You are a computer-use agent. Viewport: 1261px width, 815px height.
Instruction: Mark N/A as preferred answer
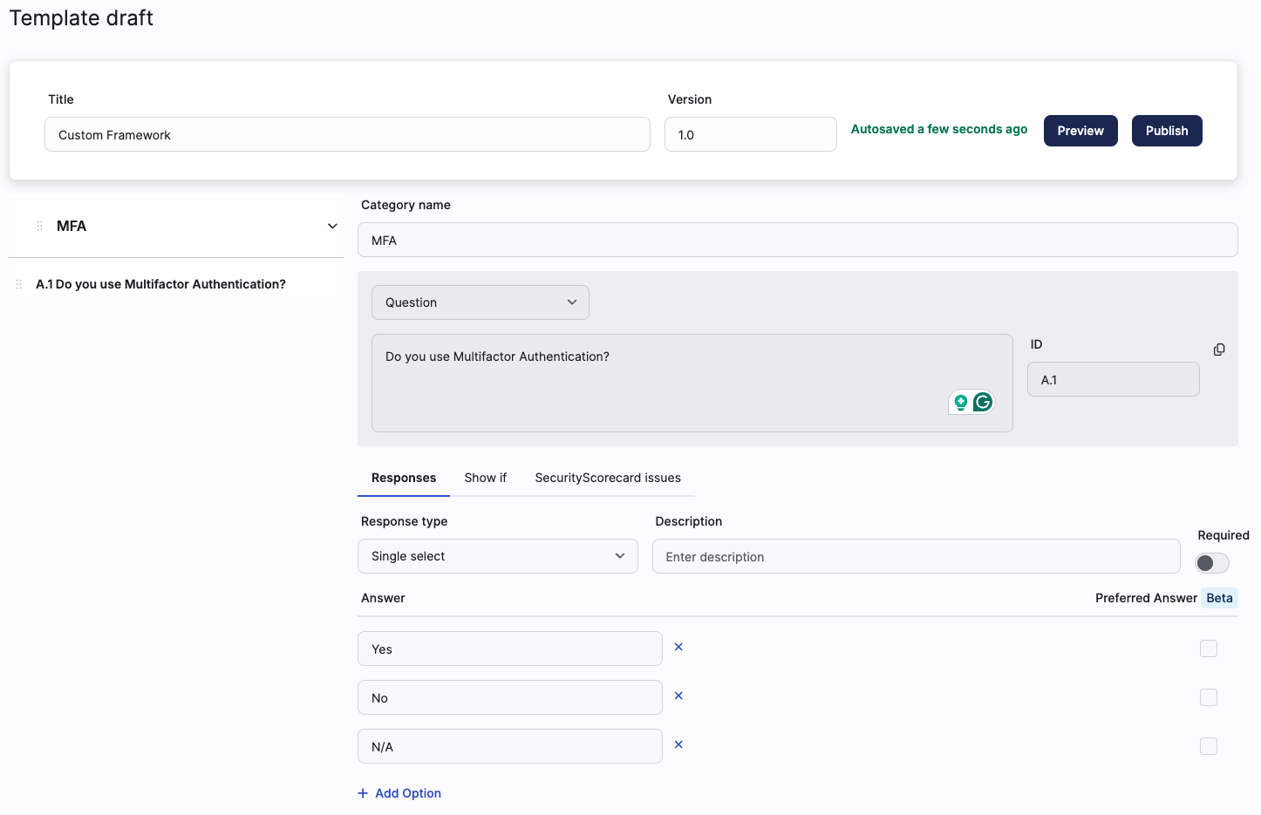[1209, 746]
